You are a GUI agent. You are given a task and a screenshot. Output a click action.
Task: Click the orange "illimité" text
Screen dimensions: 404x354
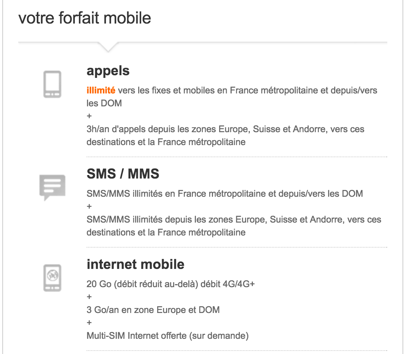coord(101,90)
